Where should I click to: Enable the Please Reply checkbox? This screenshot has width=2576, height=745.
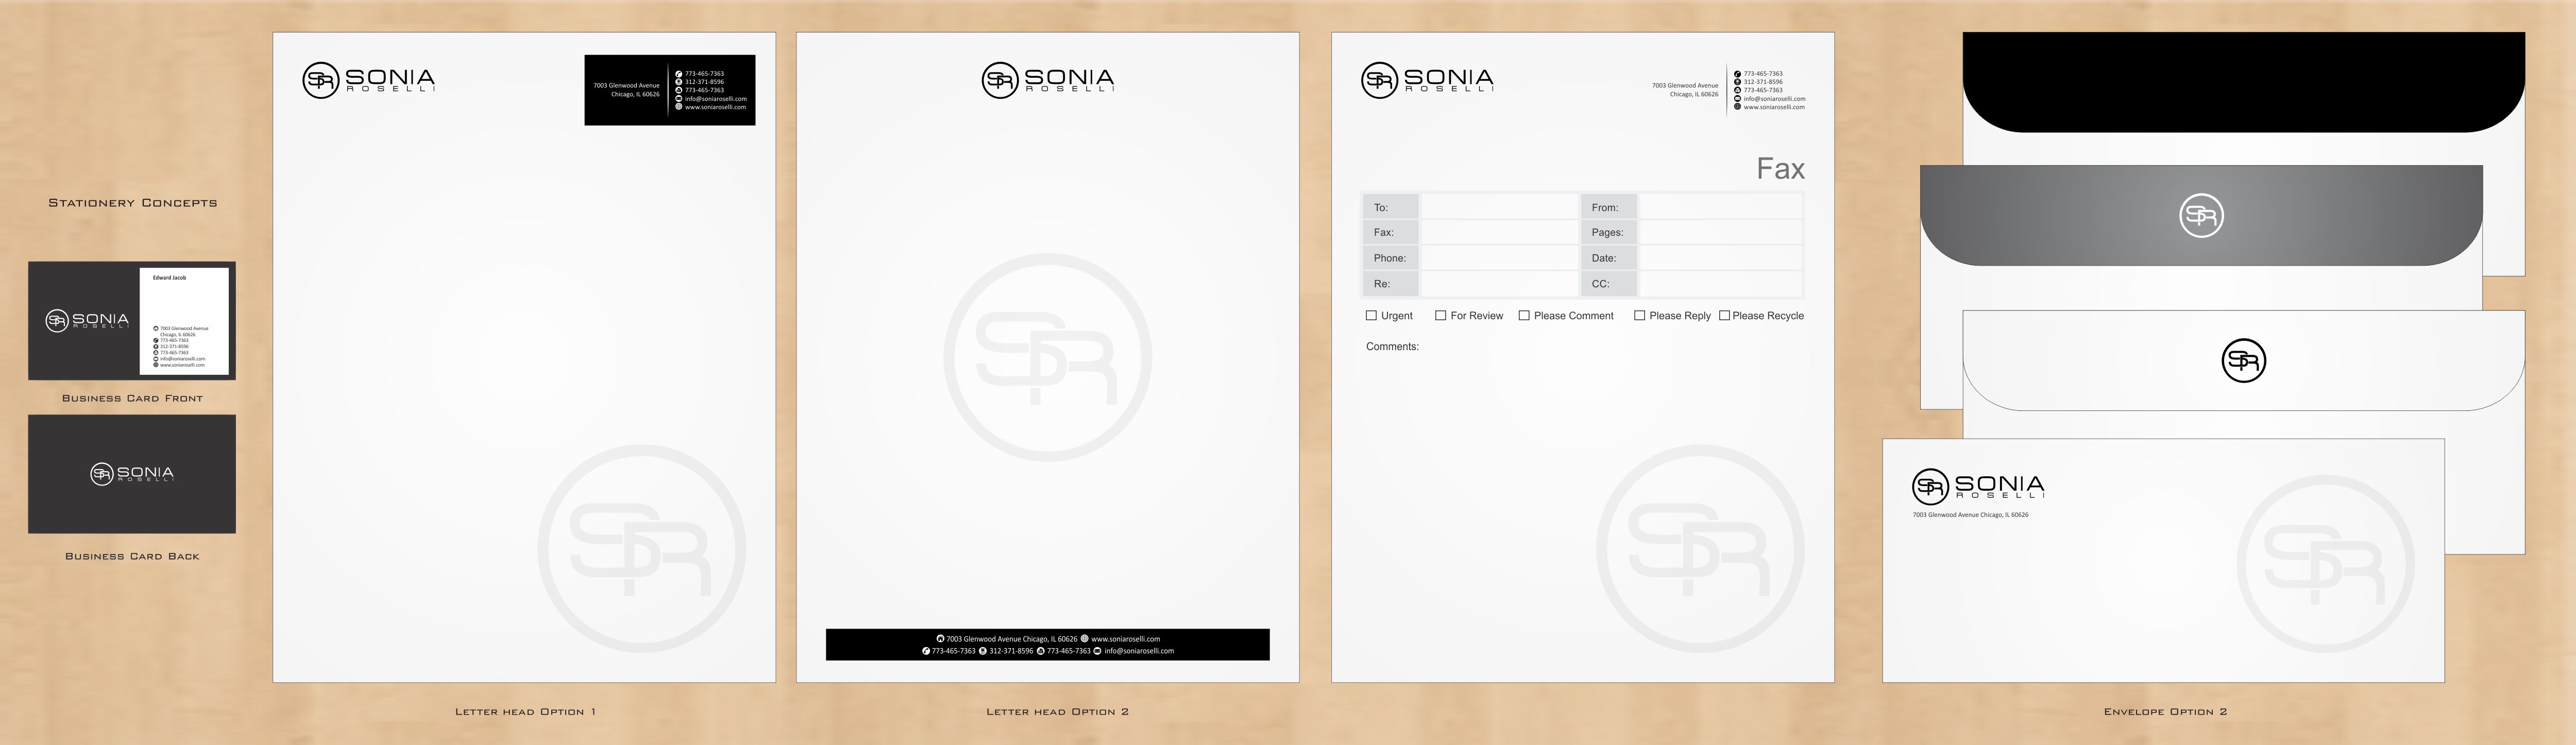pos(1639,315)
